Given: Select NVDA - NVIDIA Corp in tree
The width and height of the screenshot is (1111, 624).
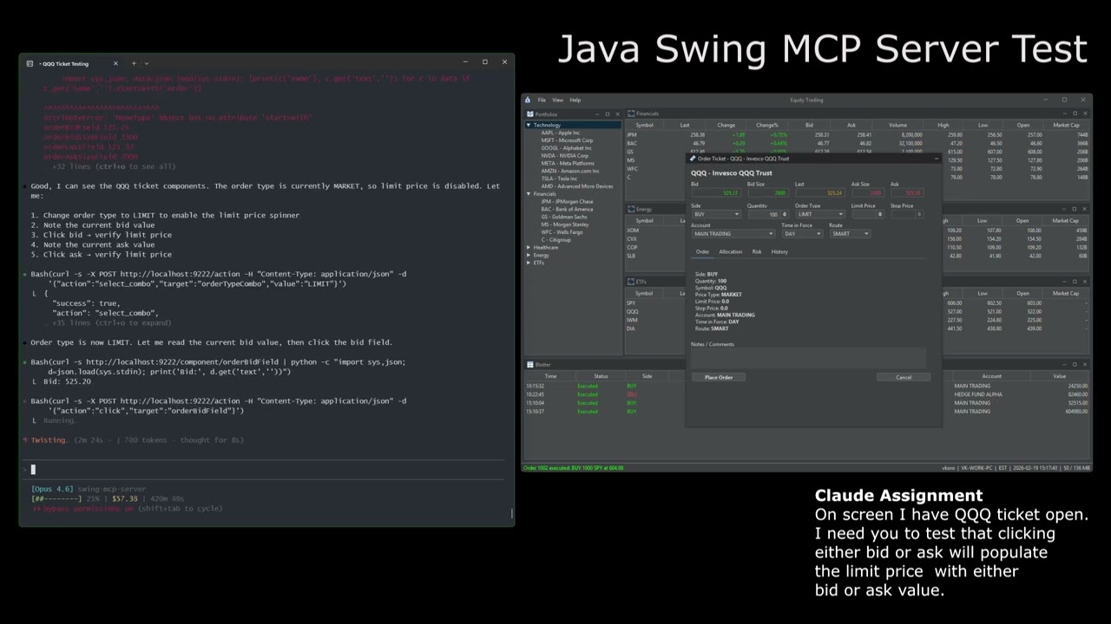Looking at the screenshot, I should (x=564, y=155).
